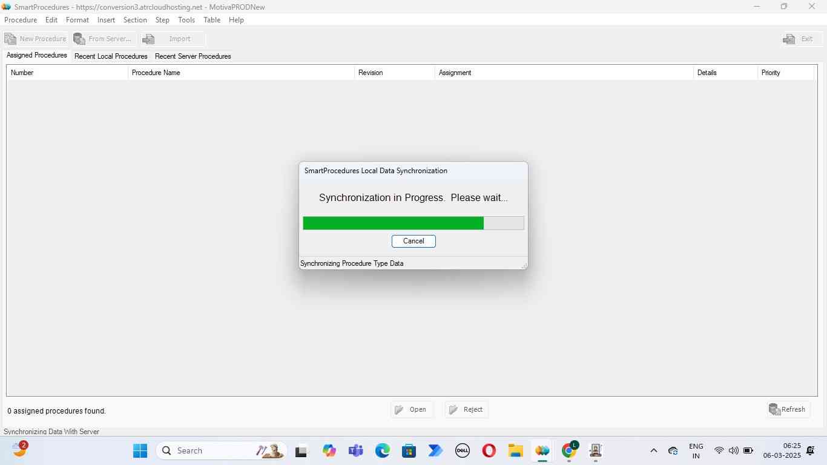Click the taskbar Search box
This screenshot has width=827, height=465.
pos(222,450)
